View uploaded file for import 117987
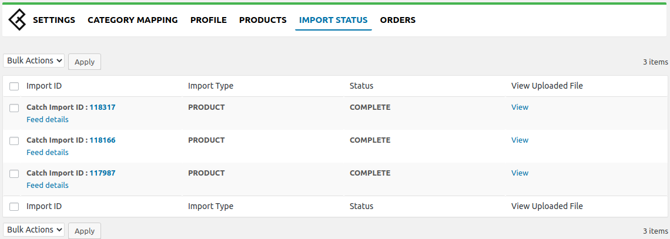670x239 pixels. [x=520, y=173]
